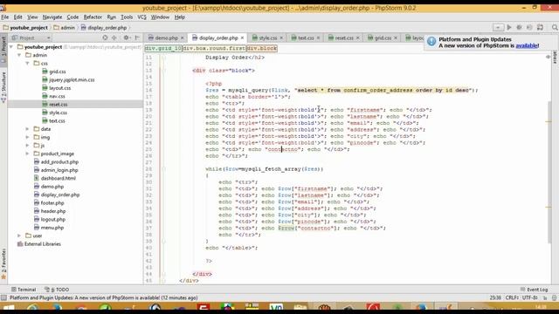
Task: Select jquery.jqplot.min.css in the tree
Action: click(x=72, y=79)
